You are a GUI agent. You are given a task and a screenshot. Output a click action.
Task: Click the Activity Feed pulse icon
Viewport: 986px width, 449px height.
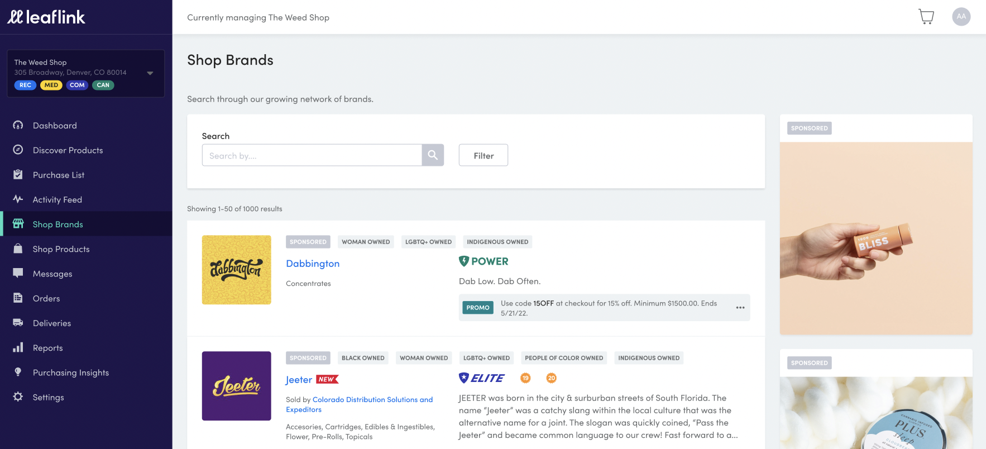click(18, 199)
